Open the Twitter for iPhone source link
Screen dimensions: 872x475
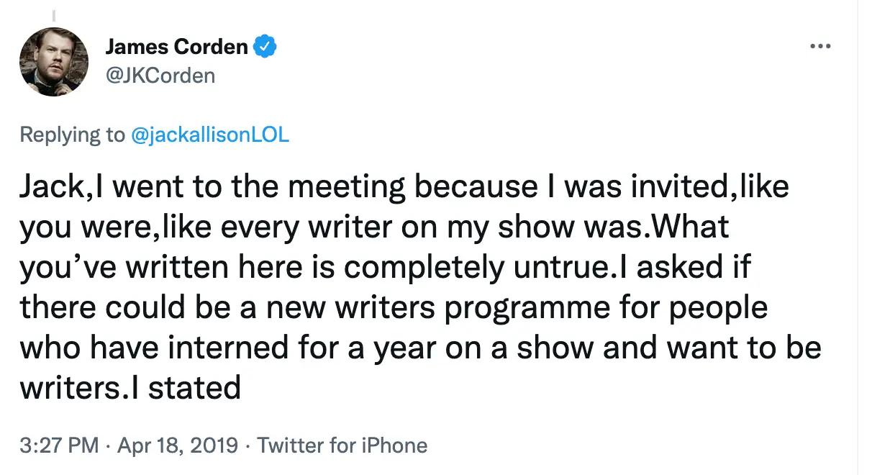342,445
